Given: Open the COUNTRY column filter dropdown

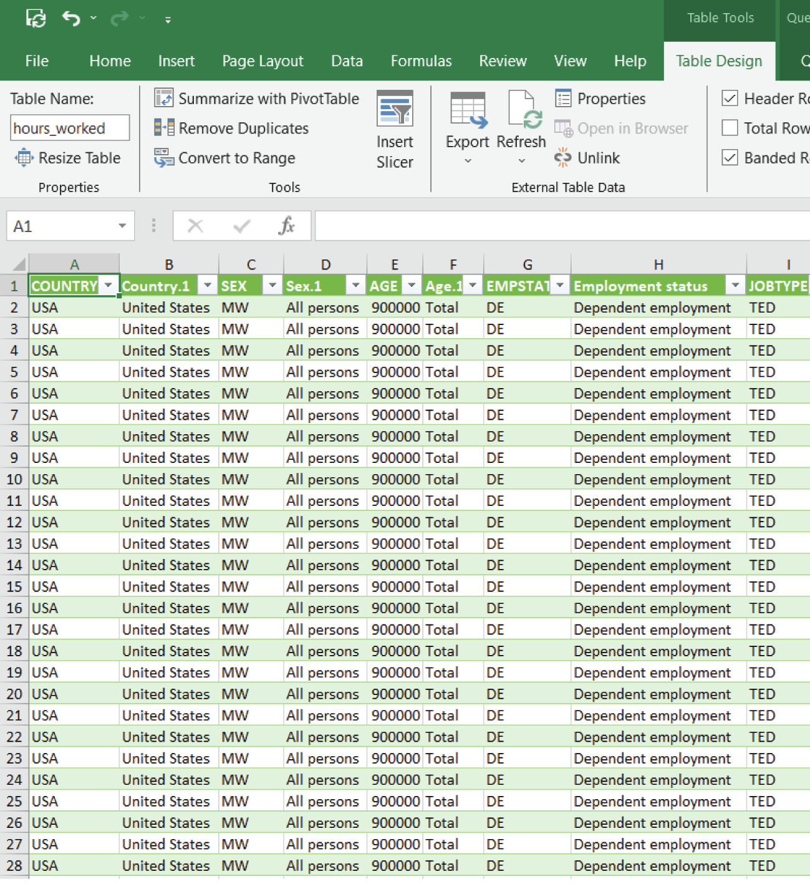Looking at the screenshot, I should pos(108,285).
